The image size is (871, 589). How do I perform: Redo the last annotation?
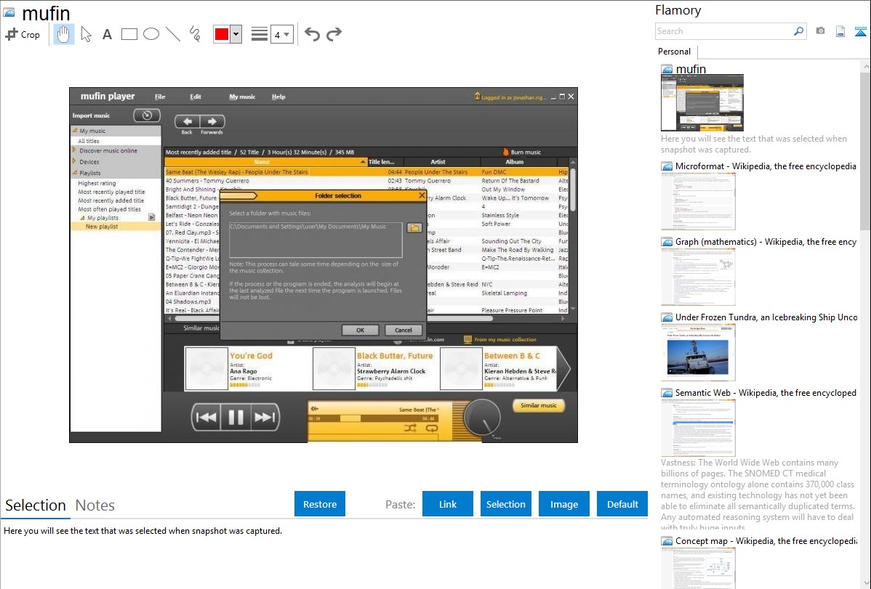[x=334, y=34]
